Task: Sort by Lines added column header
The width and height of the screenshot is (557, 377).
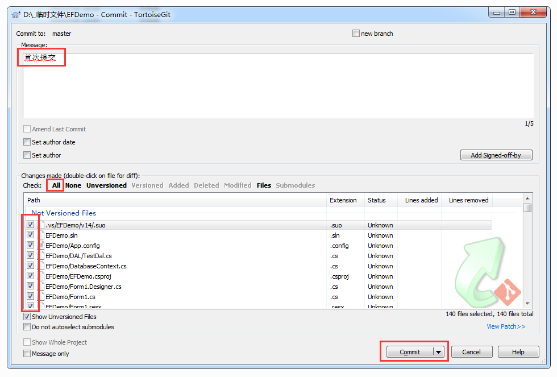Action: [419, 200]
